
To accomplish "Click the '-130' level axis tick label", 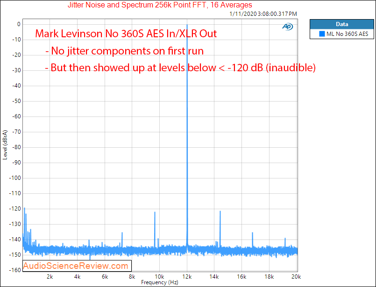I will (15, 224).
